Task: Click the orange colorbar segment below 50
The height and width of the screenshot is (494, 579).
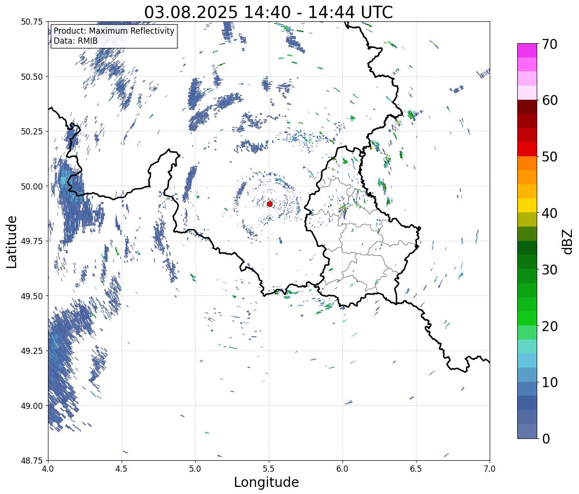Action: [527, 163]
